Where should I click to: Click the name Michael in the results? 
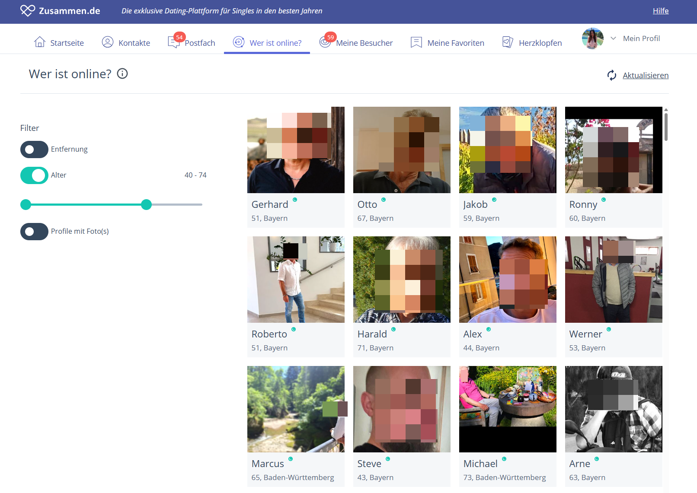480,464
